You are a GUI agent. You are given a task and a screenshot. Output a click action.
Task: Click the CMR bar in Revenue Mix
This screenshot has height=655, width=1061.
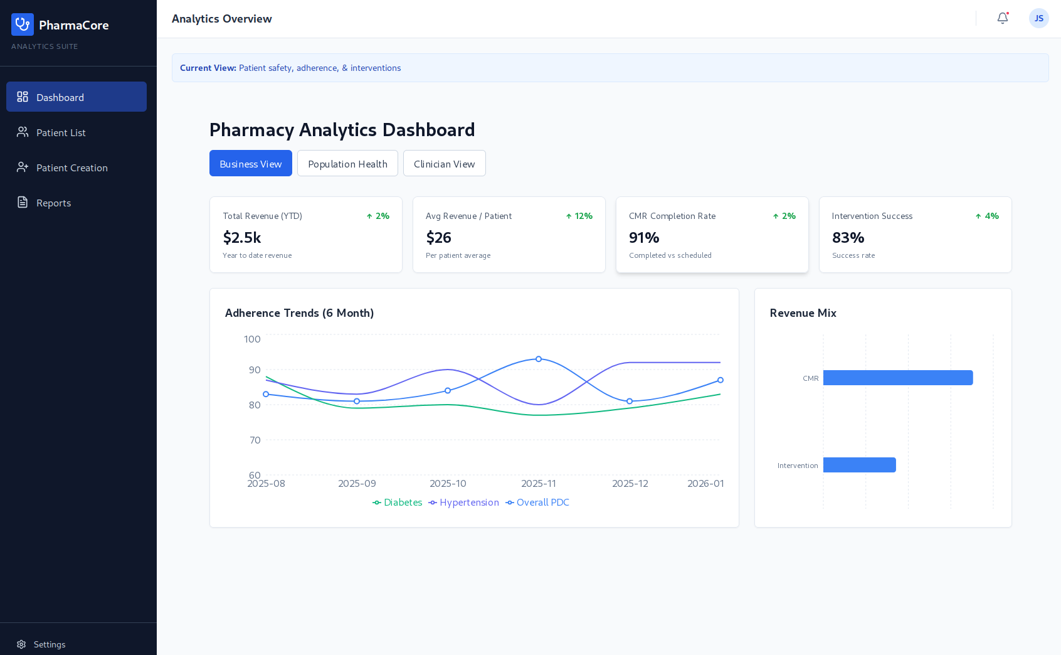coord(898,378)
